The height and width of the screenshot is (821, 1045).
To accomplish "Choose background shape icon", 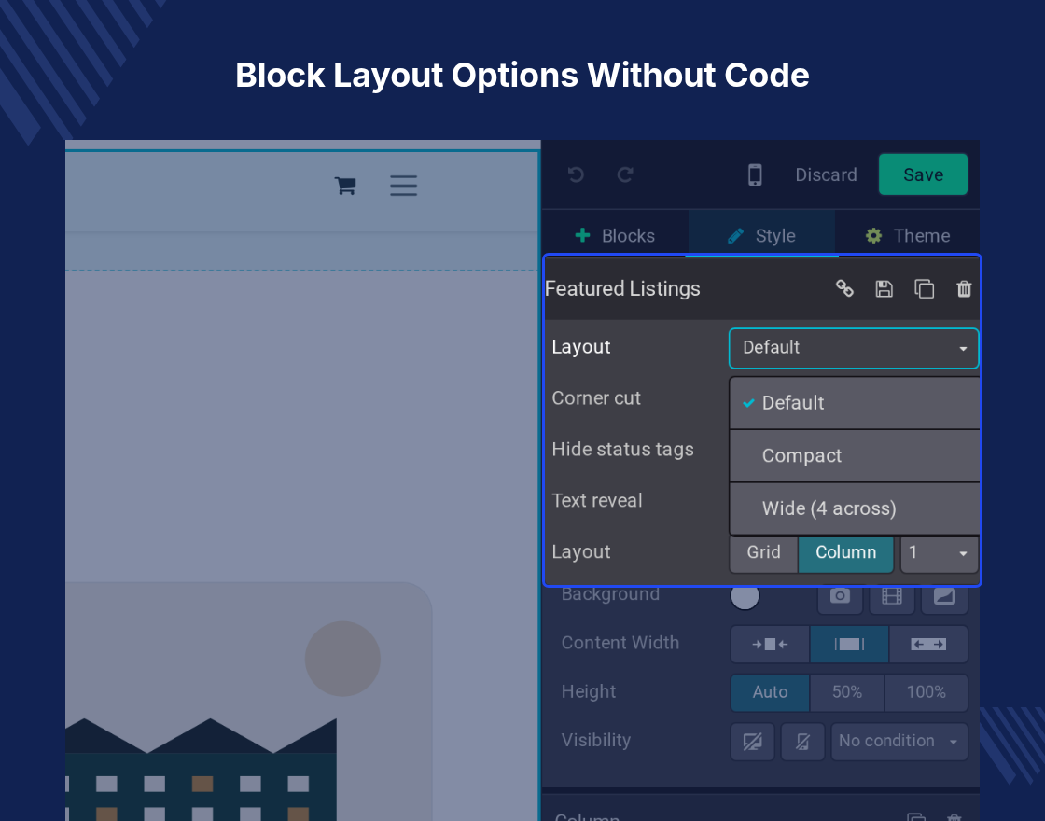I will [x=944, y=597].
